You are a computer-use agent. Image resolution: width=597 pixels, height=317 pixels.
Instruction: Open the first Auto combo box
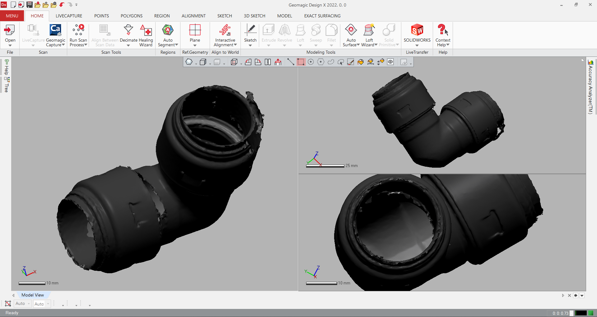pyautogui.click(x=23, y=304)
